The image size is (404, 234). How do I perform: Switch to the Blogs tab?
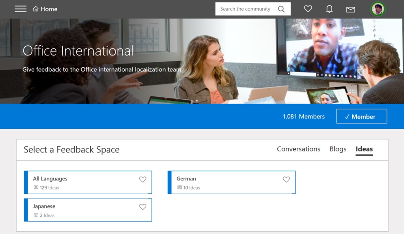338,149
